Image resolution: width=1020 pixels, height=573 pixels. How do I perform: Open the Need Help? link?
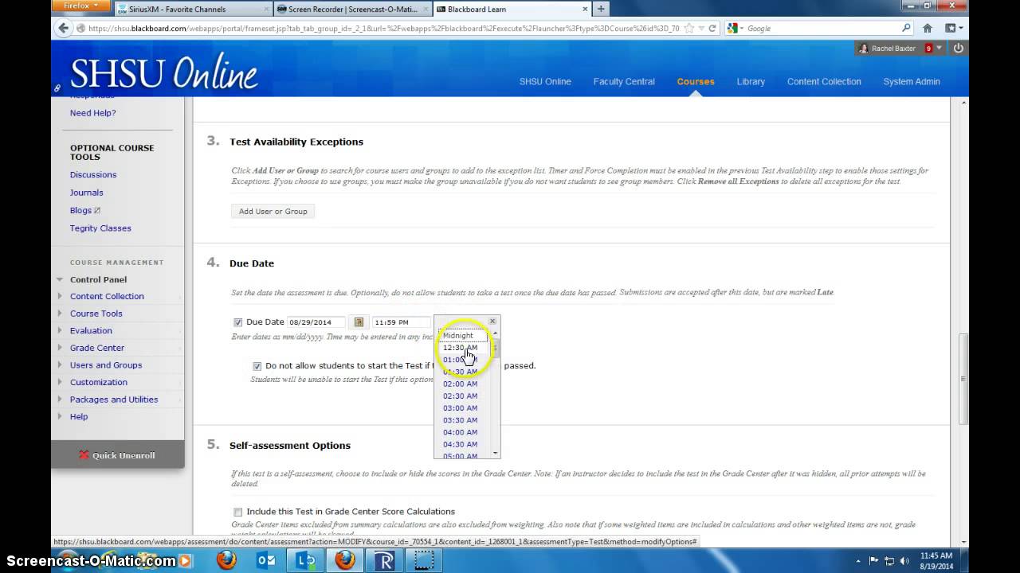[93, 113]
